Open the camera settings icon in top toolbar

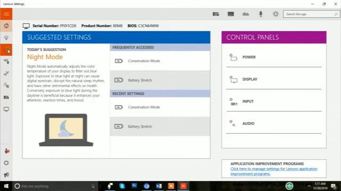click(x=216, y=14)
